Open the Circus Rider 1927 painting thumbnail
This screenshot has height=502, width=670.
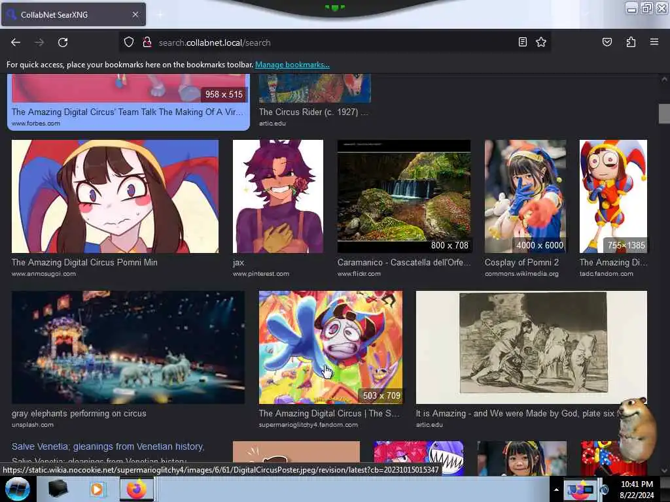coord(315,88)
